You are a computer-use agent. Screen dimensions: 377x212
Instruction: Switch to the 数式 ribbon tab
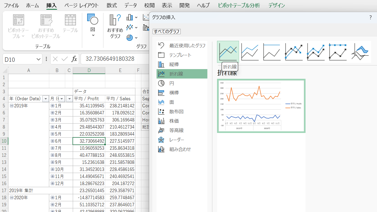tap(112, 5)
